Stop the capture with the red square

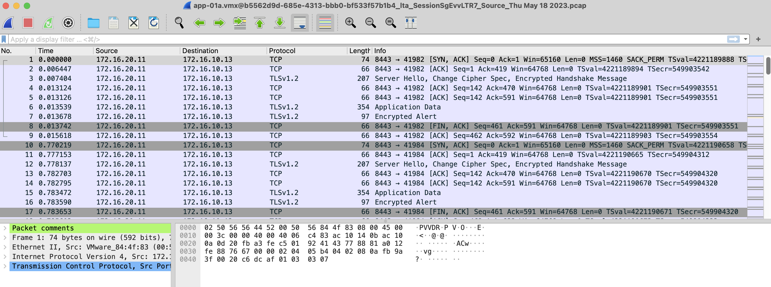(x=28, y=23)
